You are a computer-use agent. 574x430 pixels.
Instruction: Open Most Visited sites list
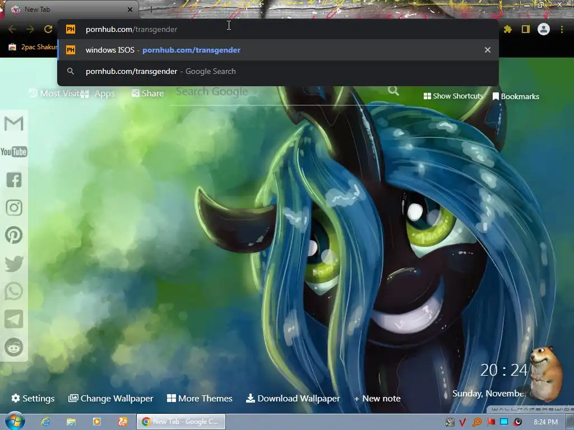pos(55,94)
